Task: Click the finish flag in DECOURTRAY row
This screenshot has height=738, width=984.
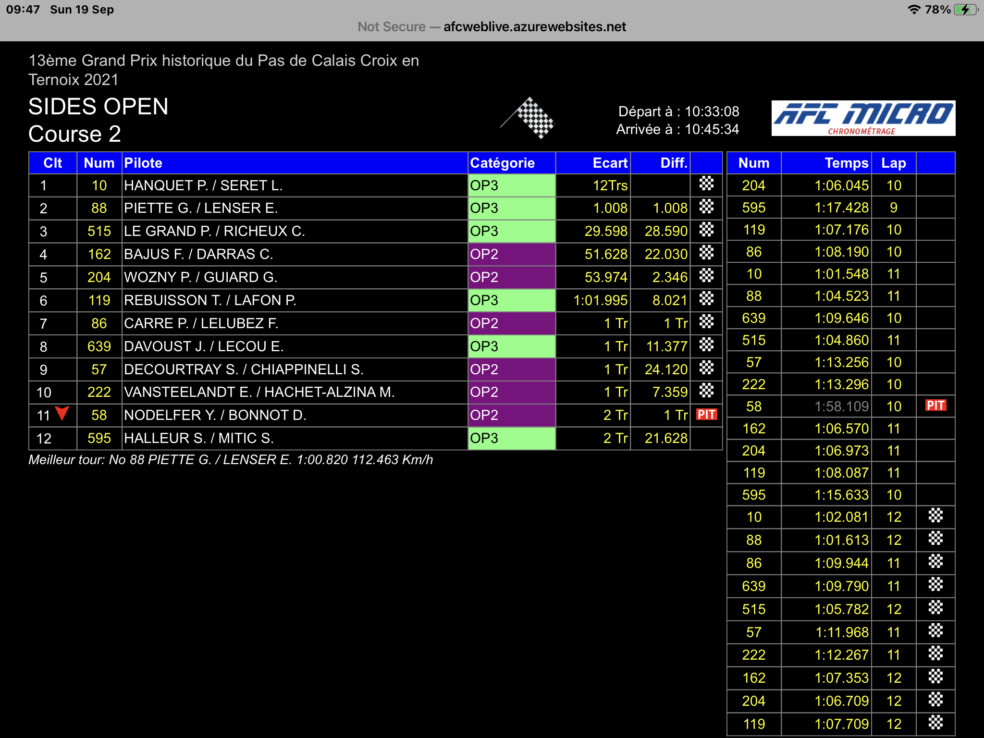Action: coord(706,368)
